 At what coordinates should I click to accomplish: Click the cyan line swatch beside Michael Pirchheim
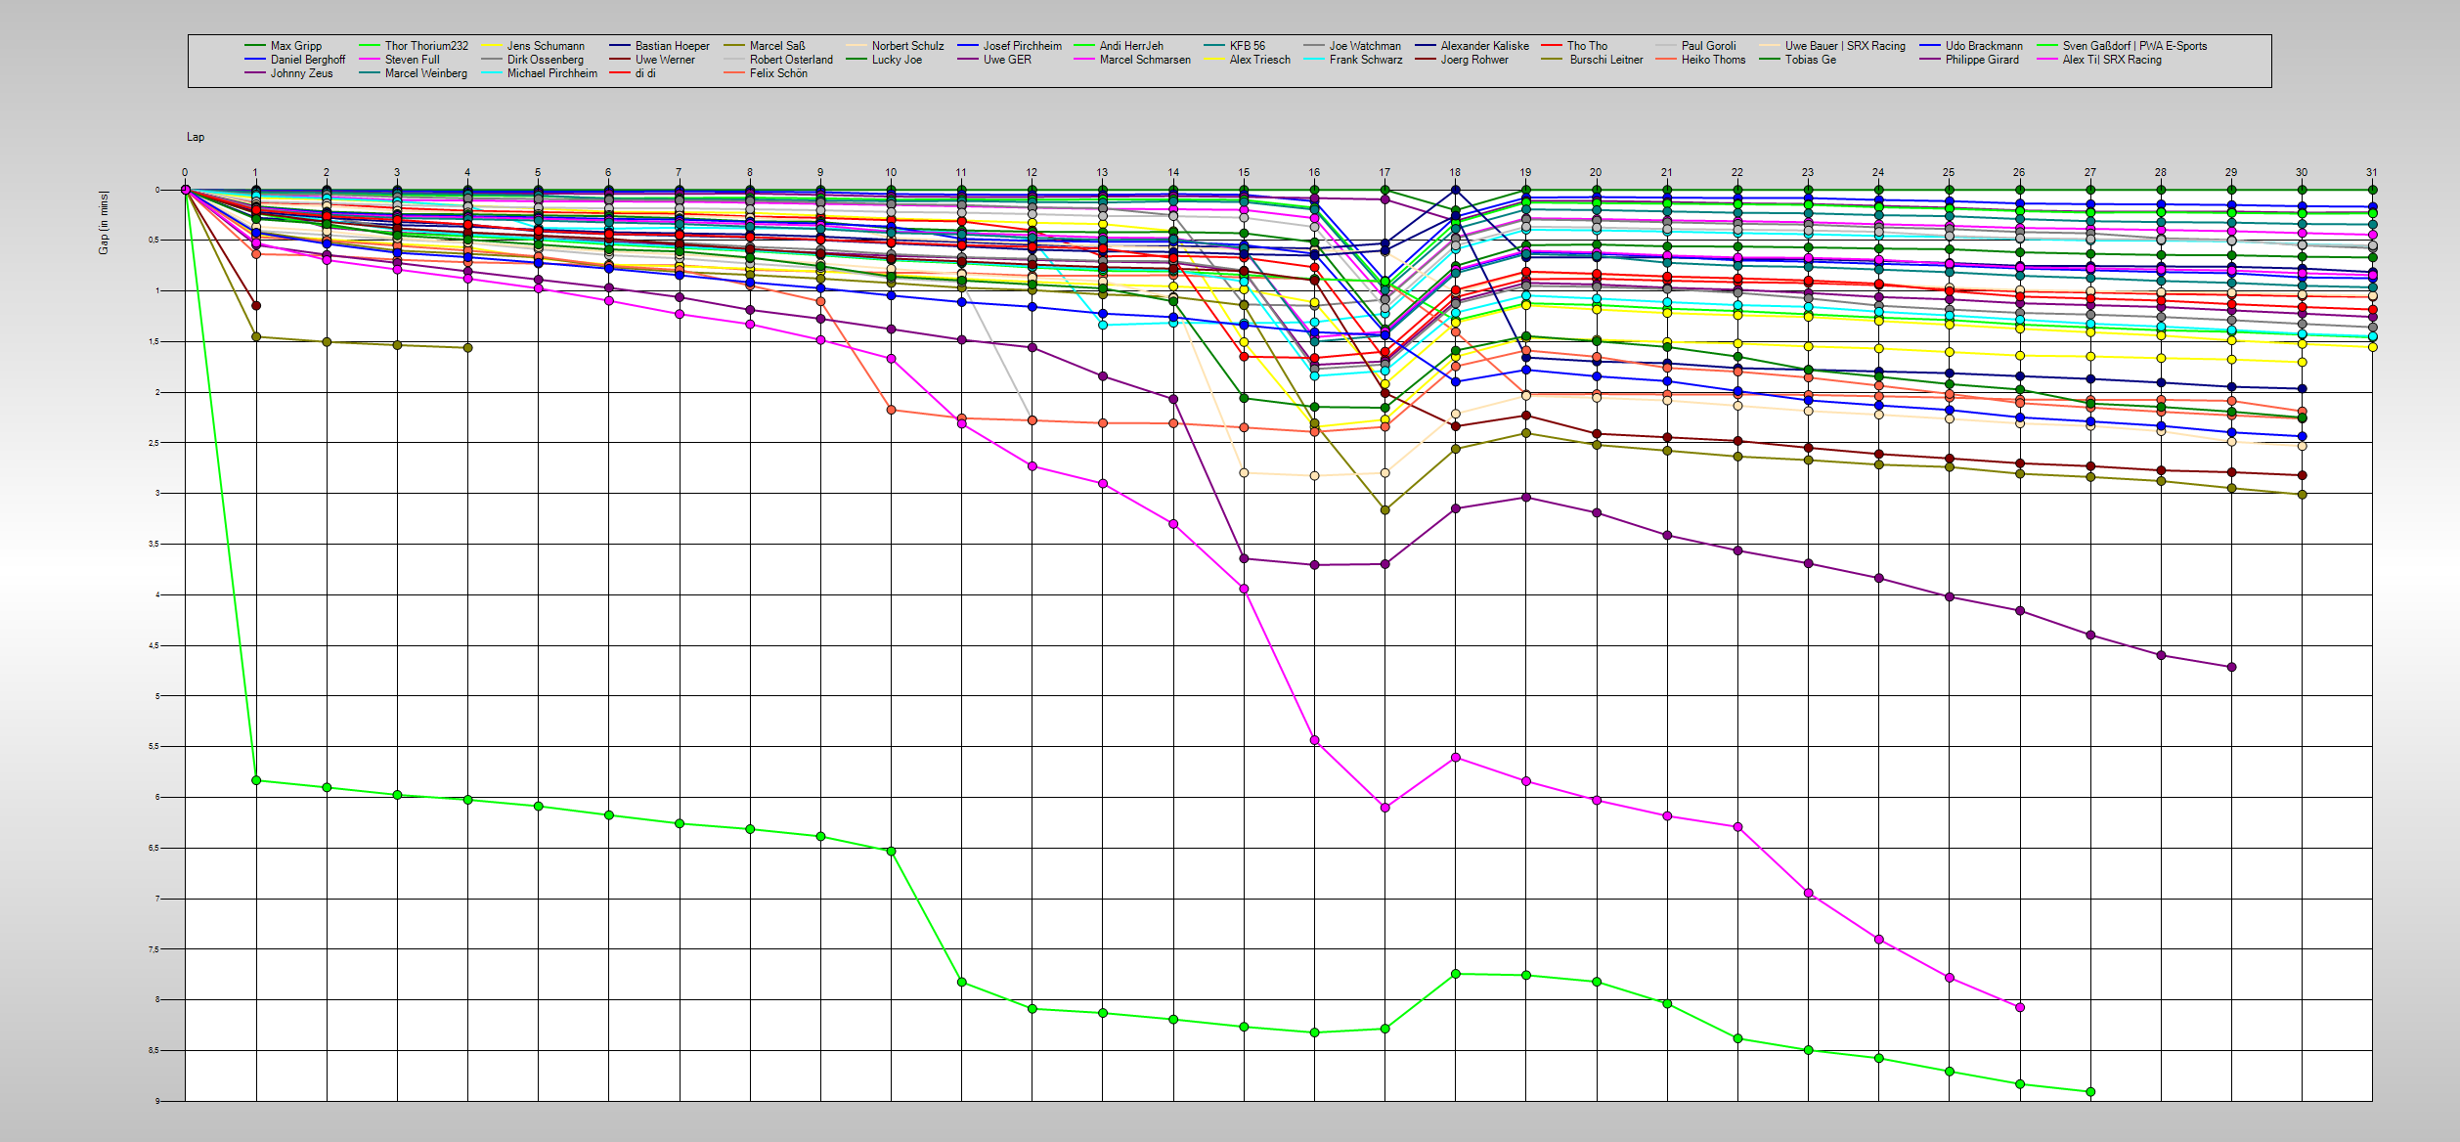point(492,73)
